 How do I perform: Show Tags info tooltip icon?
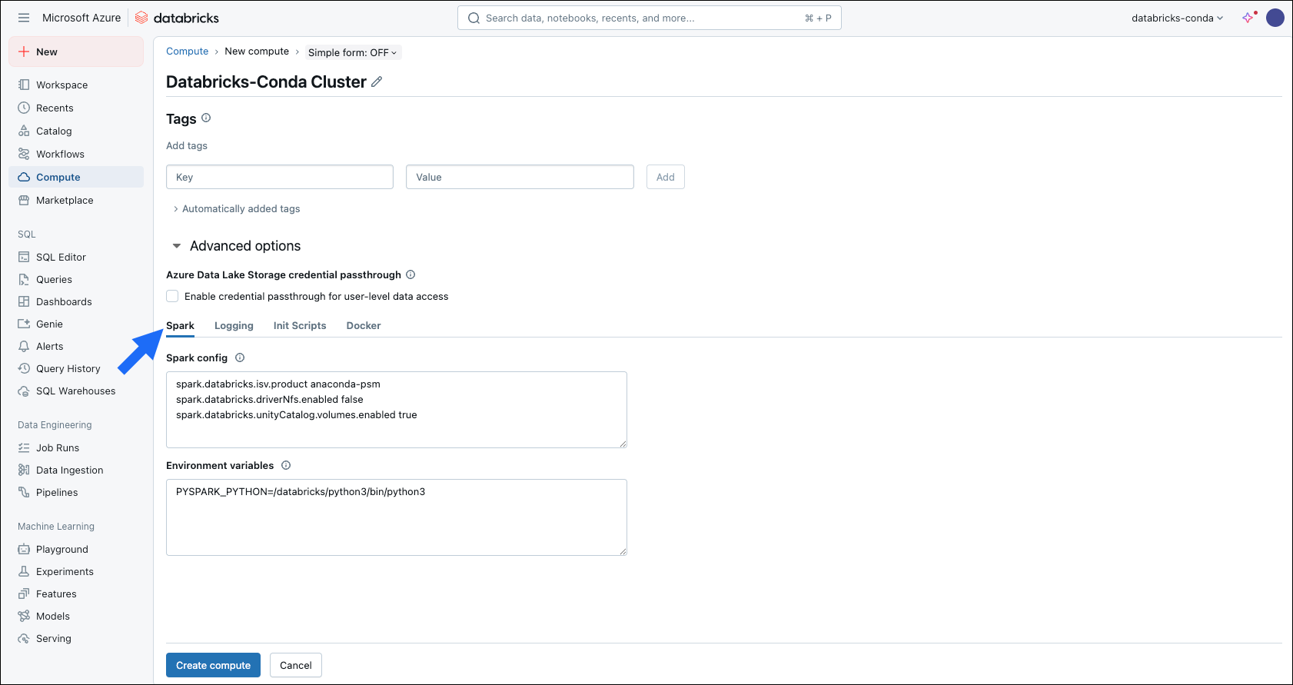click(x=206, y=118)
